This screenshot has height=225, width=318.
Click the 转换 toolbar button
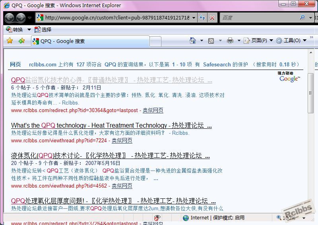(x=14, y=30)
